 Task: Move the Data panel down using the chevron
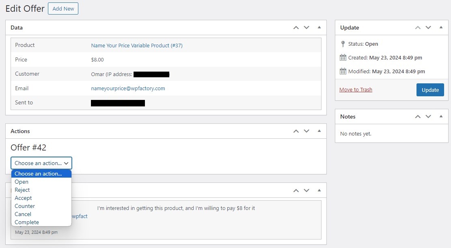tap(306, 27)
